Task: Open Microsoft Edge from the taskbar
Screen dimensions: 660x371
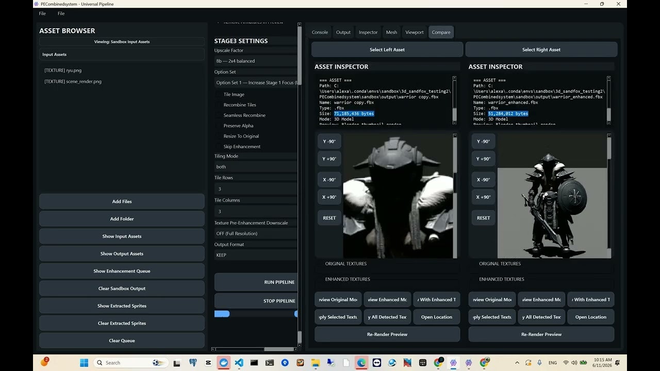Action: point(361,363)
